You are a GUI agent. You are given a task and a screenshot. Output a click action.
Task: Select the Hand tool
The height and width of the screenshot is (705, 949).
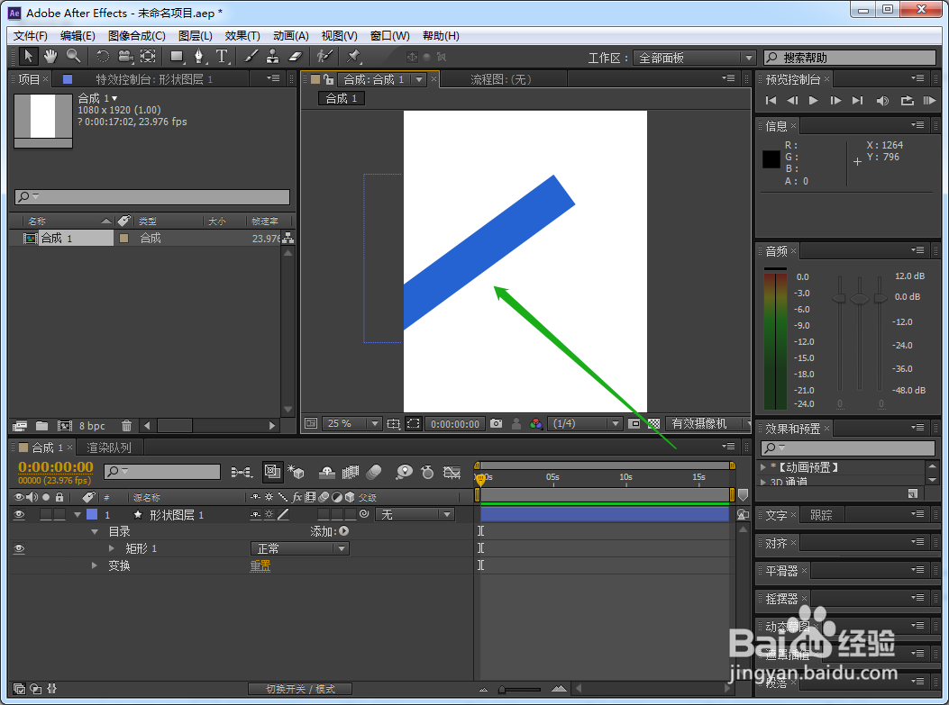click(50, 56)
